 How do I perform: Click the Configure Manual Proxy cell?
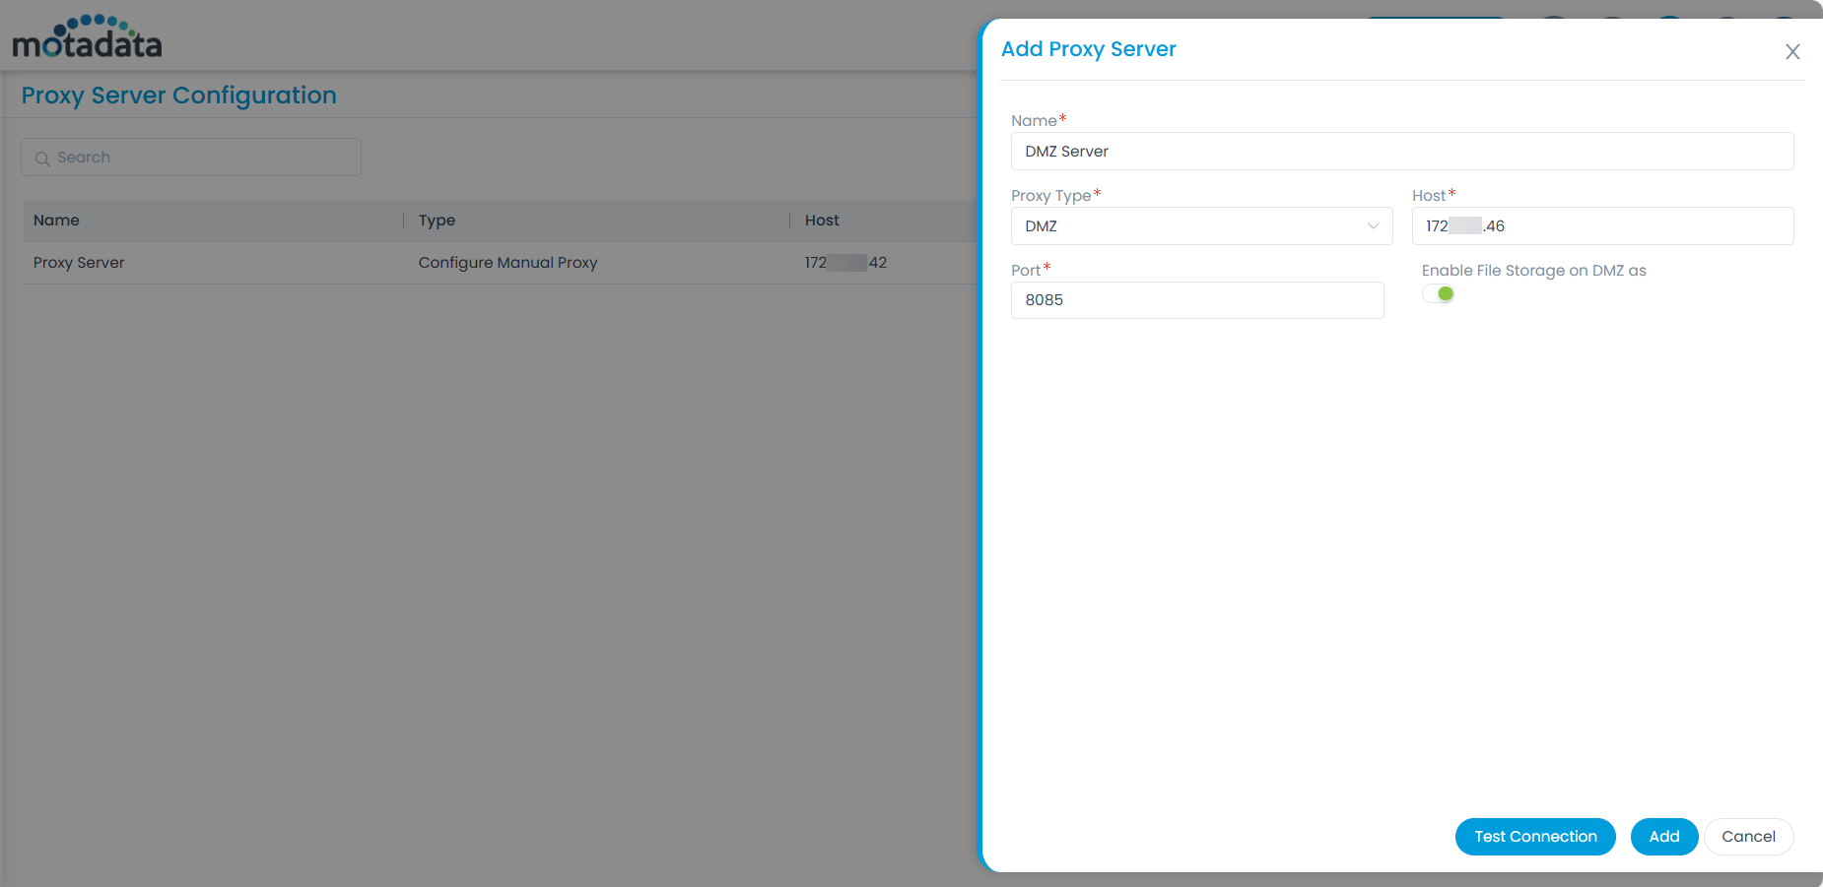pos(507,263)
